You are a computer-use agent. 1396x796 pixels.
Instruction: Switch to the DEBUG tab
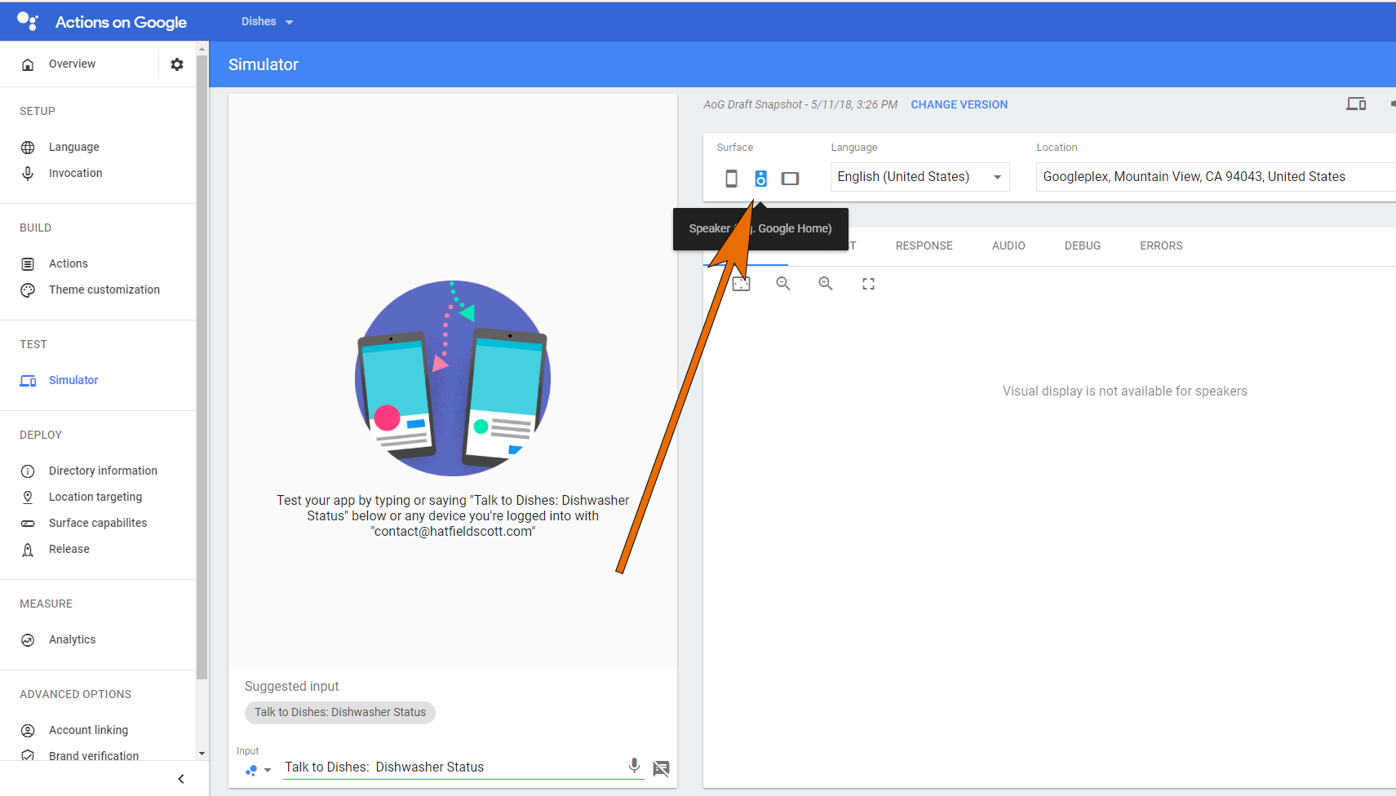1083,245
